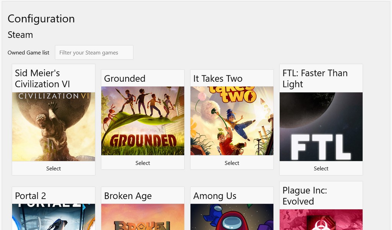The image size is (392, 230).
Task: Click the Broken Age cover image
Action: pyautogui.click(x=143, y=217)
